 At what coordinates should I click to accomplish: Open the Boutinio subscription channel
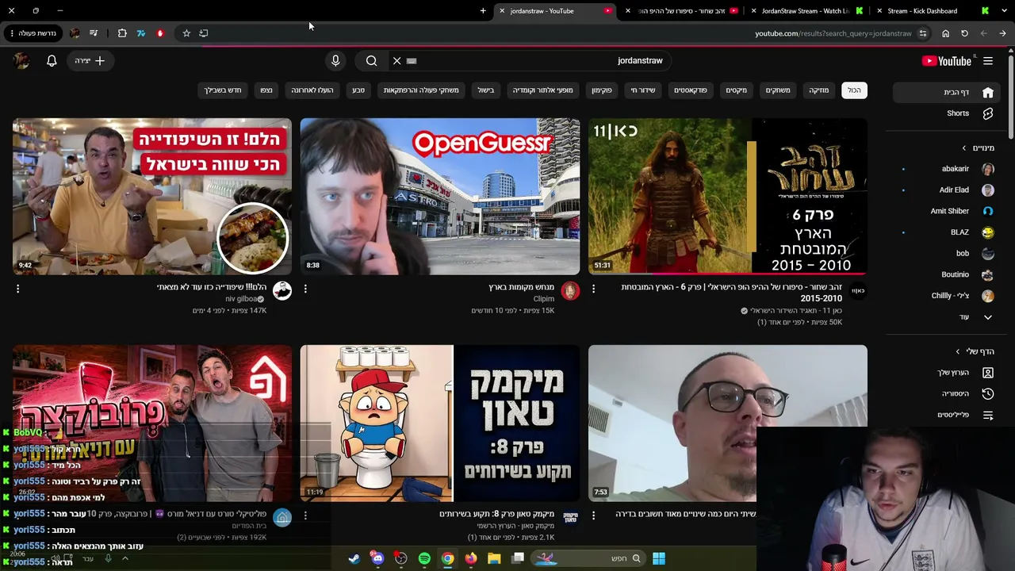click(x=947, y=274)
